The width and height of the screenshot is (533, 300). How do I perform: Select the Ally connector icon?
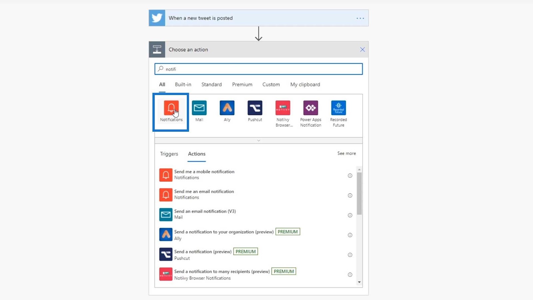[227, 108]
